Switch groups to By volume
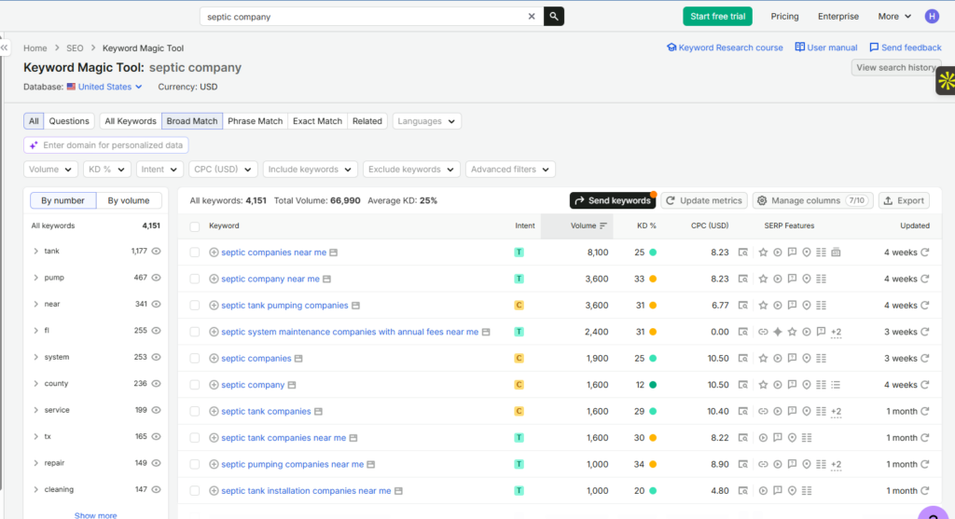 click(129, 200)
